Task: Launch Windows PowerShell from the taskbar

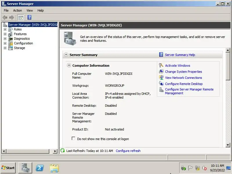Action: (40, 168)
